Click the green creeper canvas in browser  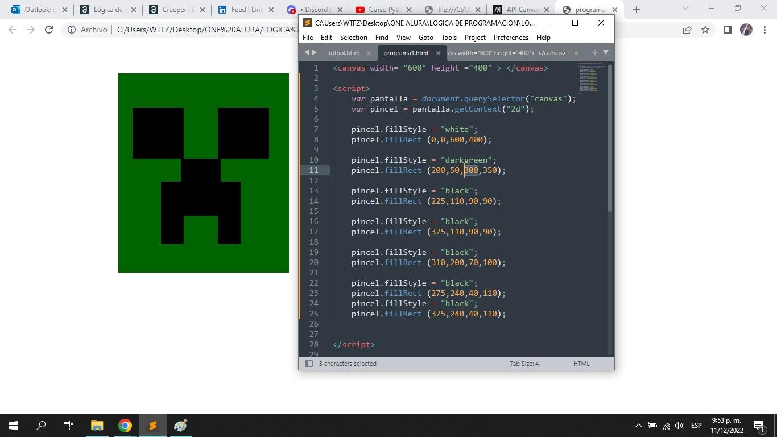click(204, 173)
